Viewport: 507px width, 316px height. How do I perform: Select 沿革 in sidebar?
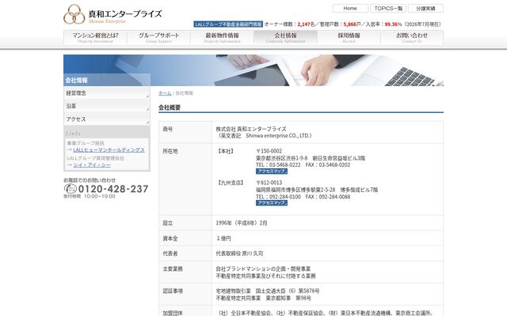pos(107,106)
